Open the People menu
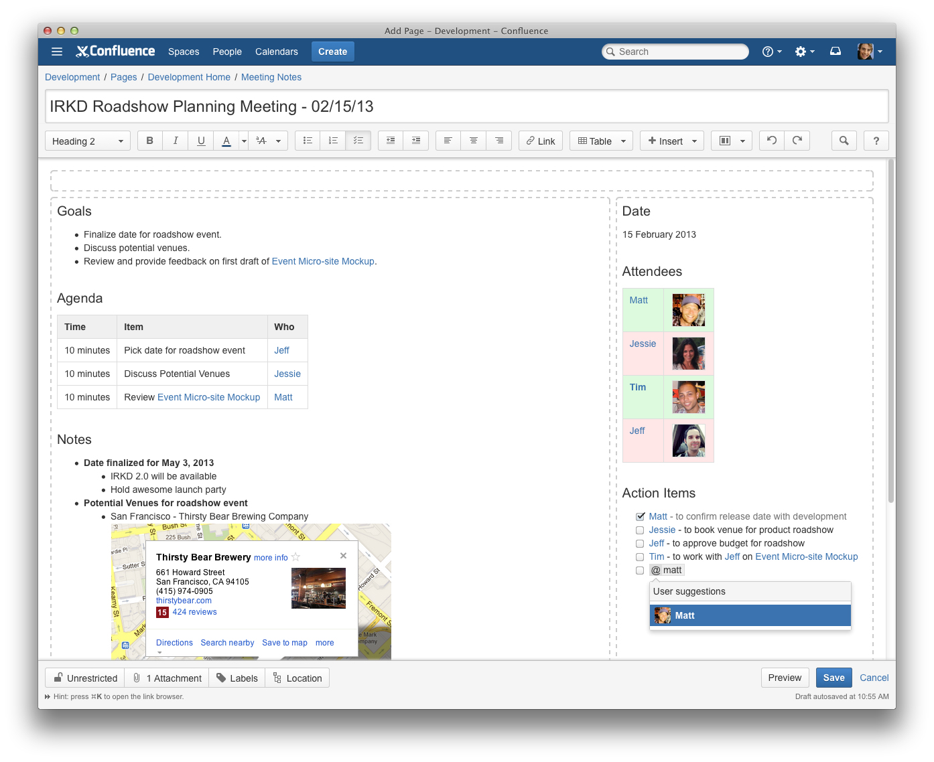 (x=227, y=52)
